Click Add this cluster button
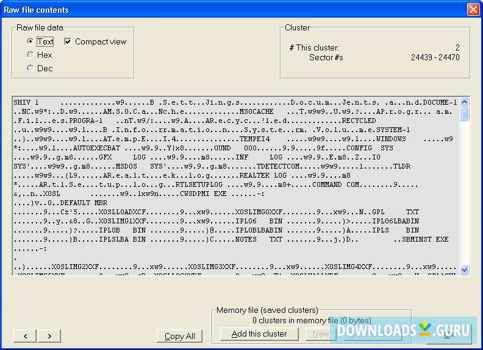The height and width of the screenshot is (350, 483). (259, 334)
